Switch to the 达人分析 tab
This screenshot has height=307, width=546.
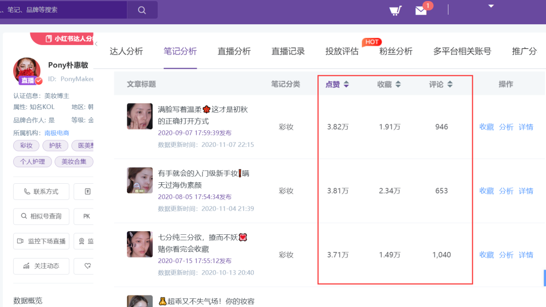126,51
